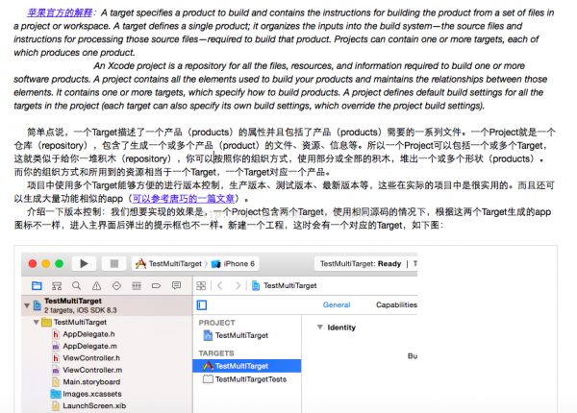Open LaunchScreen.xib in the navigator

point(89,405)
